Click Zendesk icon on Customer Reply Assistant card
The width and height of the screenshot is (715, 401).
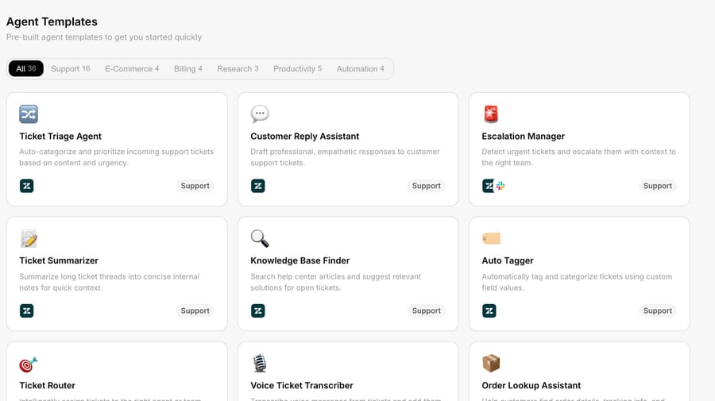257,186
